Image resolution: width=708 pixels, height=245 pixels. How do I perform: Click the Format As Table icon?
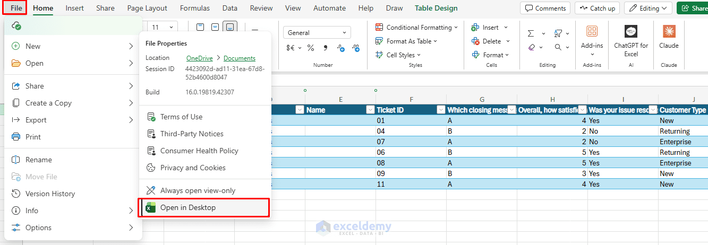point(379,41)
